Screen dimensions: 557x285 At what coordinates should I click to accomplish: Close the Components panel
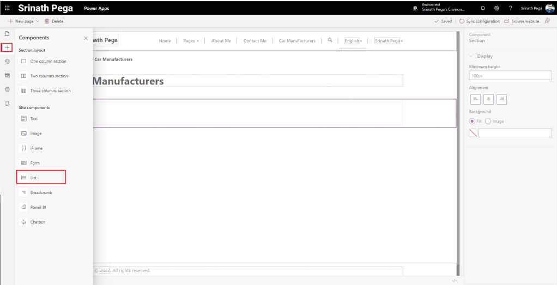pyautogui.click(x=86, y=38)
